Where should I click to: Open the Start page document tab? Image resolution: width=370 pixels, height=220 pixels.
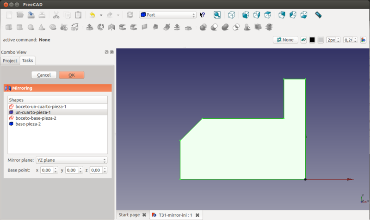tap(129, 215)
